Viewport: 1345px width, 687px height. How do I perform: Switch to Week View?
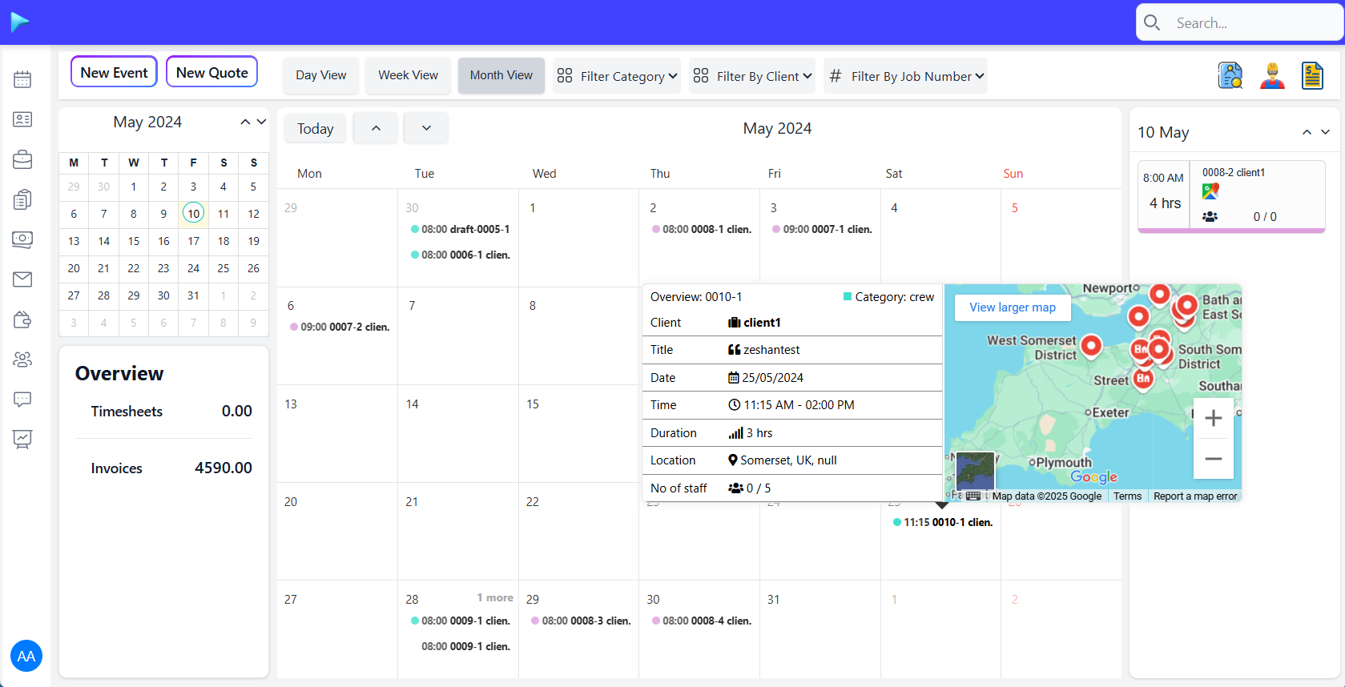[408, 75]
